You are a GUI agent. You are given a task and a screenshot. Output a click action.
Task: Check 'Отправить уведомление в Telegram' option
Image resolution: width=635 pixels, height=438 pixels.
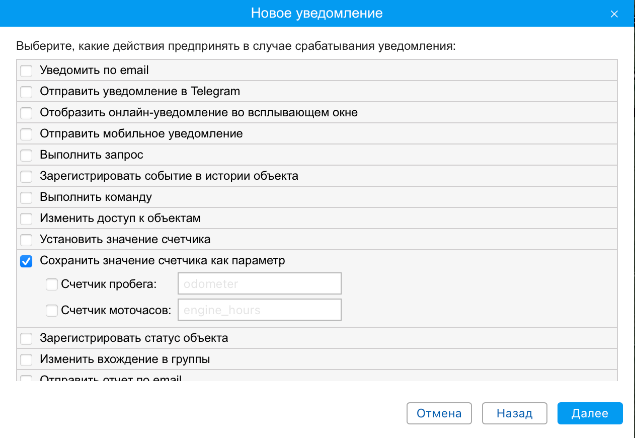(26, 92)
